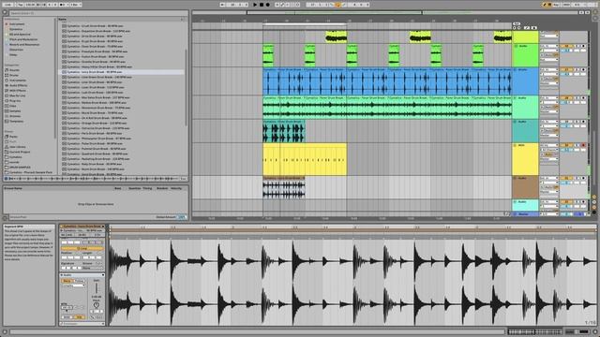Arm the yellow MIDI track for recording

click(x=583, y=146)
